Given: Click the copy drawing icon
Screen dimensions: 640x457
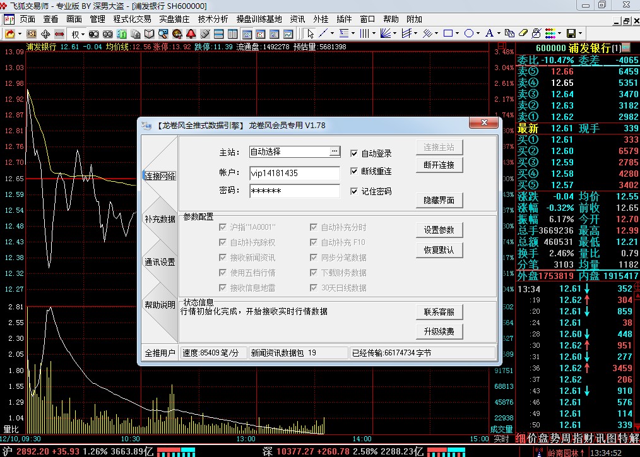Looking at the screenshot, I should 509,33.
